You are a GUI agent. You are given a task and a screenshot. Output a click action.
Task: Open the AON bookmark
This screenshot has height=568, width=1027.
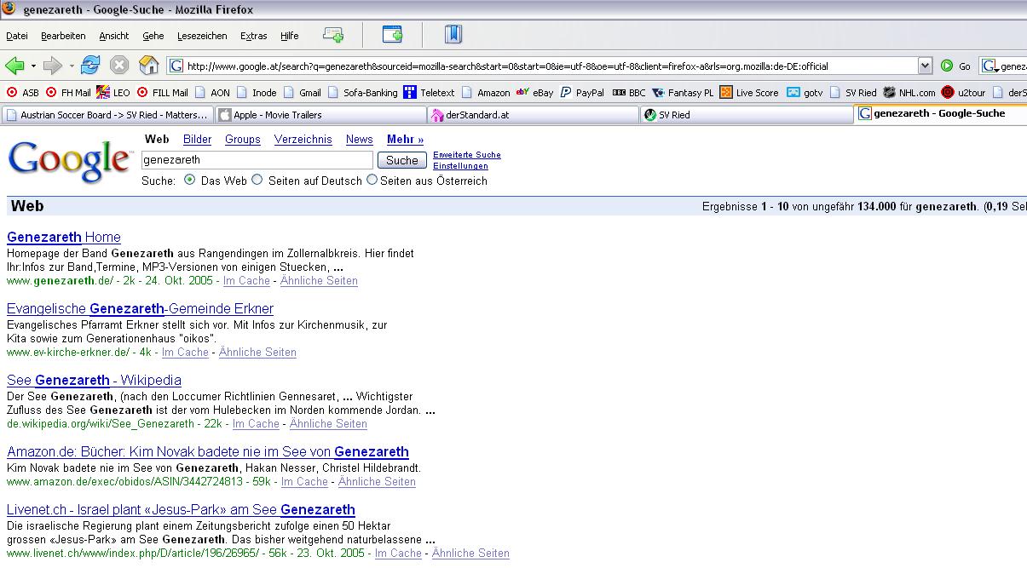pyautogui.click(x=212, y=93)
